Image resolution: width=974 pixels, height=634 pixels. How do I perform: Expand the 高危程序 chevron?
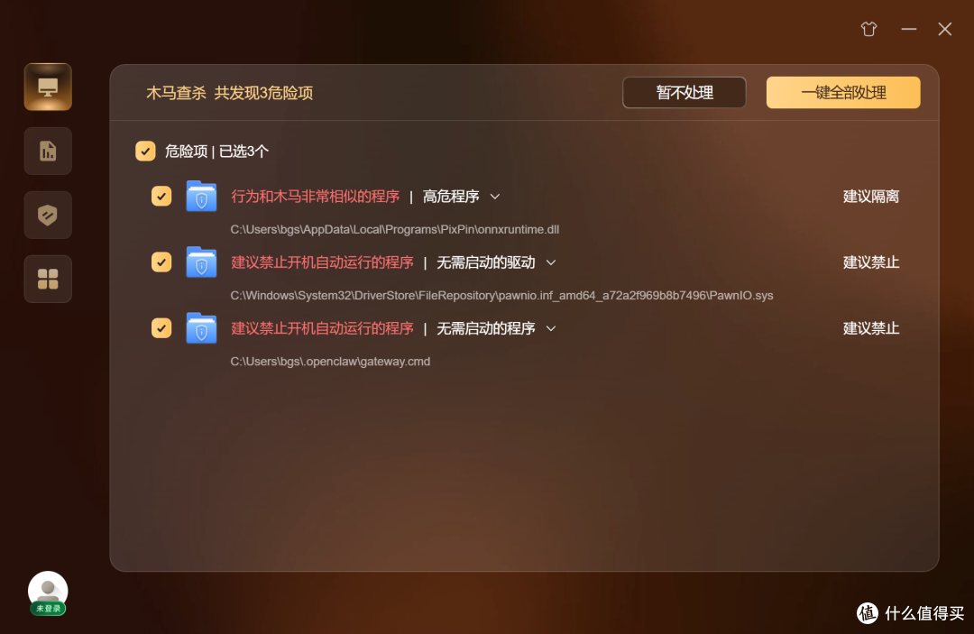pos(495,197)
